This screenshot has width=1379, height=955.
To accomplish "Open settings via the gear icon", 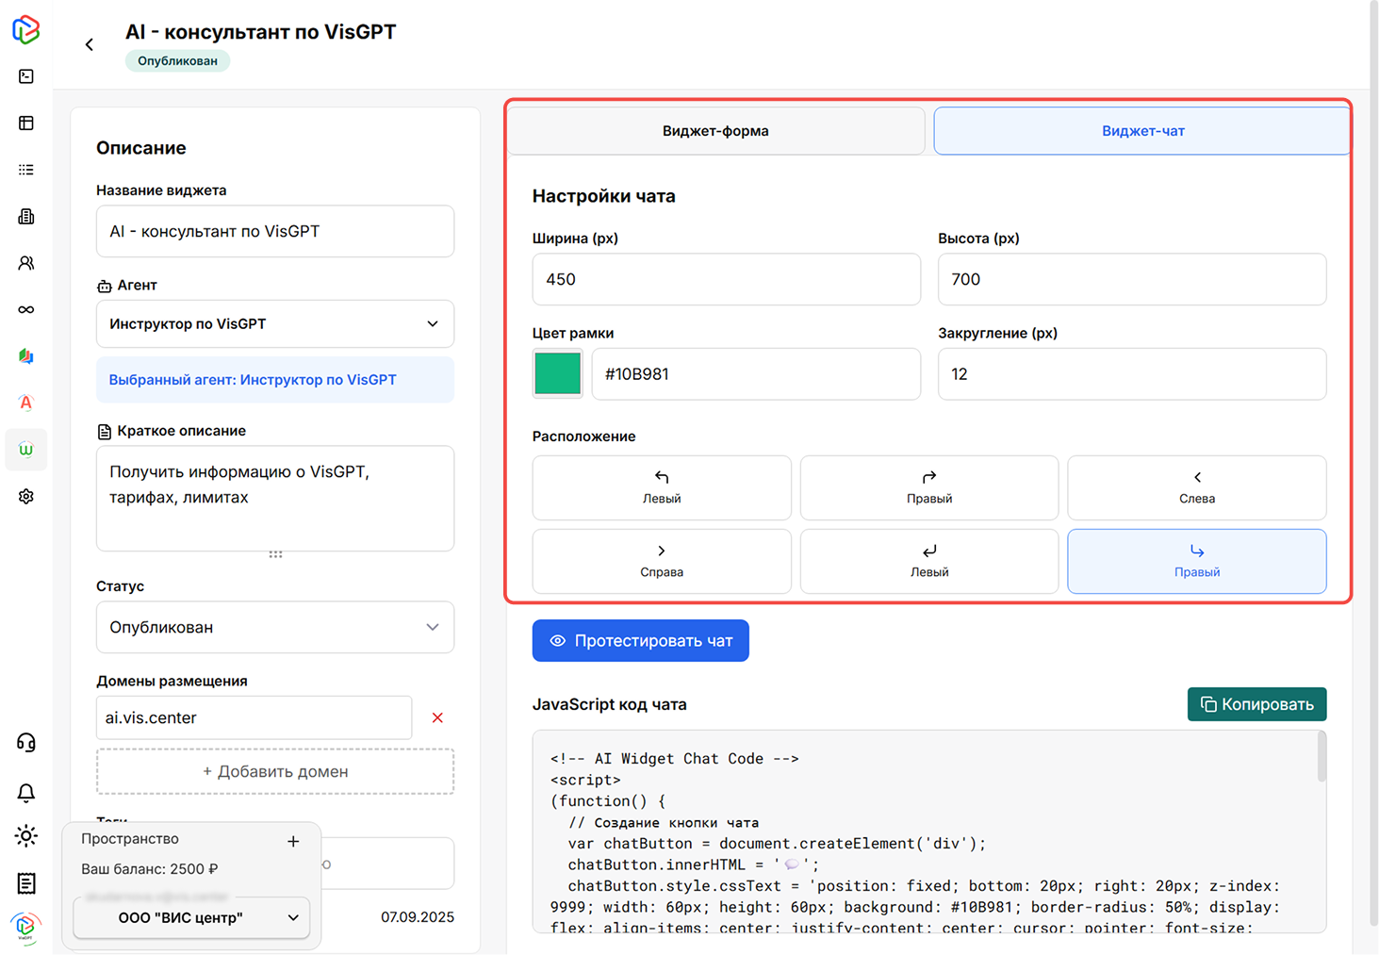I will click(x=26, y=497).
